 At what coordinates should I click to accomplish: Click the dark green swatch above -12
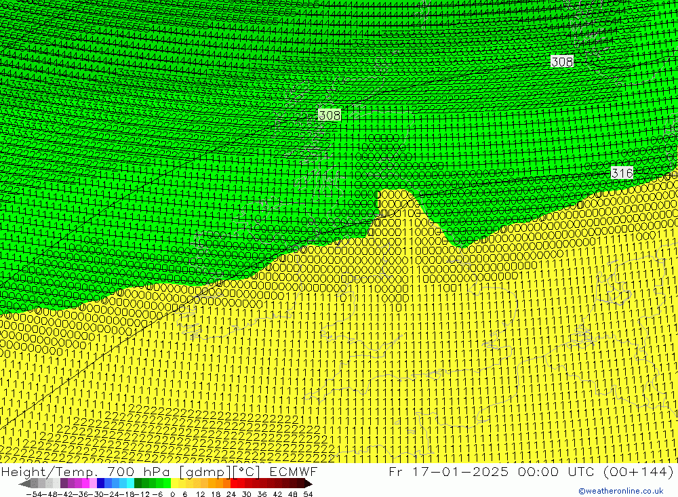[138, 483]
